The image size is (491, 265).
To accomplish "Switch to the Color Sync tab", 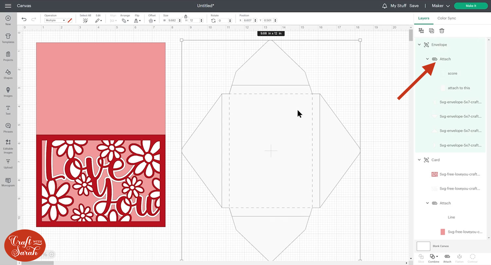I will [446, 18].
